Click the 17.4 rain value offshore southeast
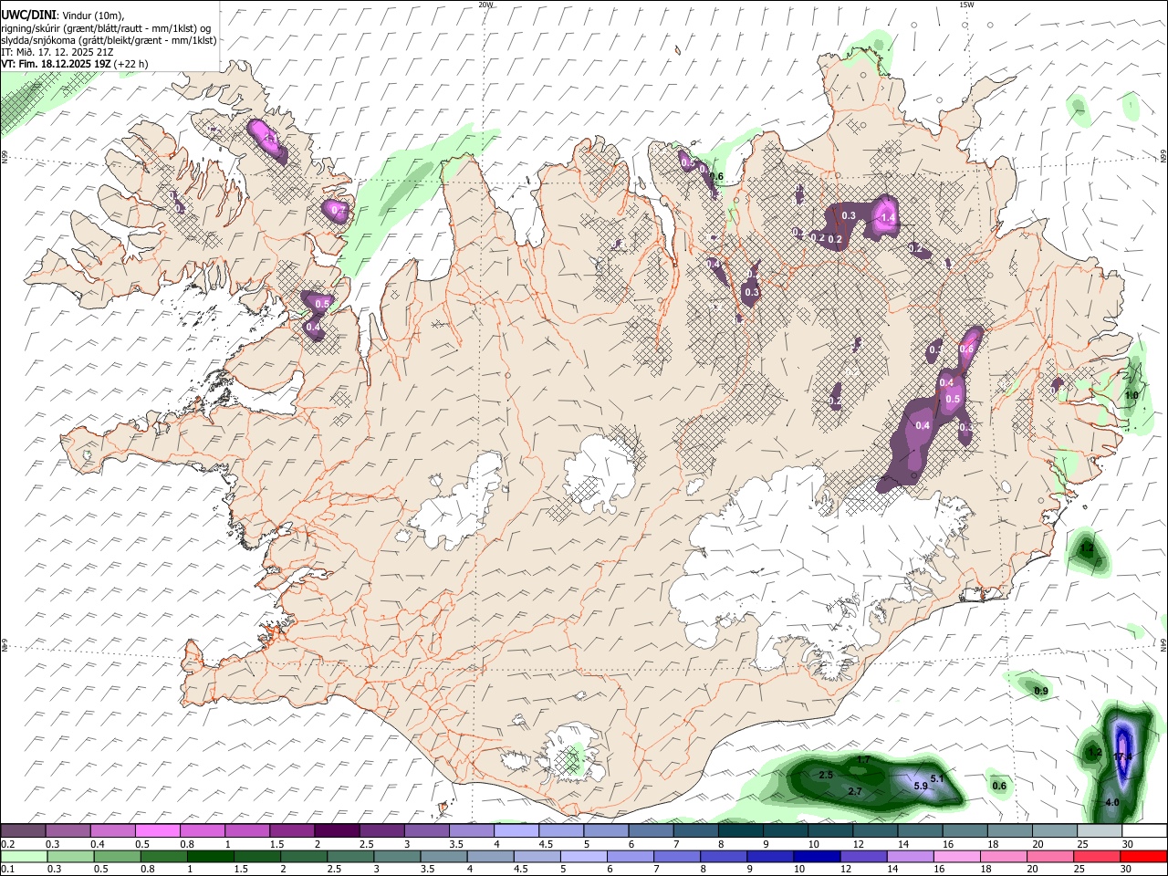 pos(1122,757)
